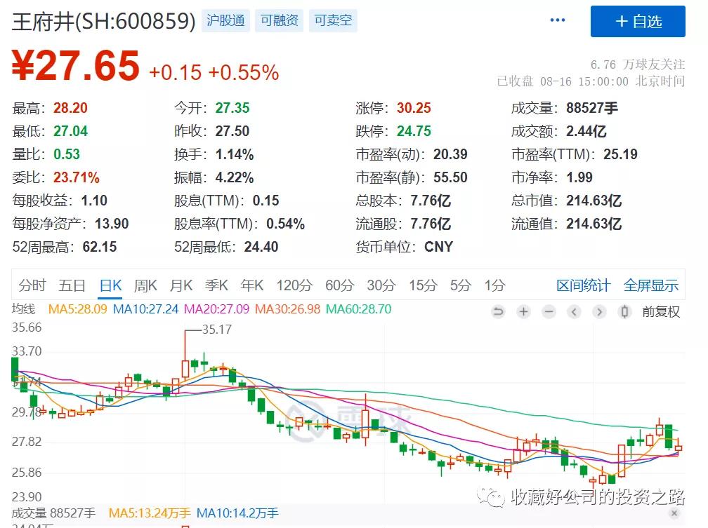The image size is (708, 528).
Task: Toggle the candlestick style icon
Action: pos(624,311)
